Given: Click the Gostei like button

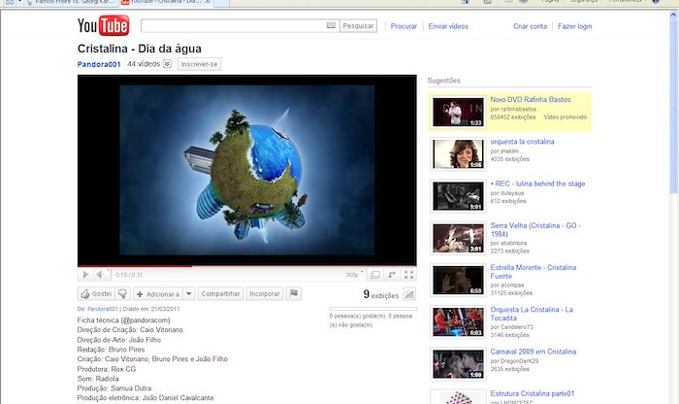Looking at the screenshot, I should click(x=96, y=294).
